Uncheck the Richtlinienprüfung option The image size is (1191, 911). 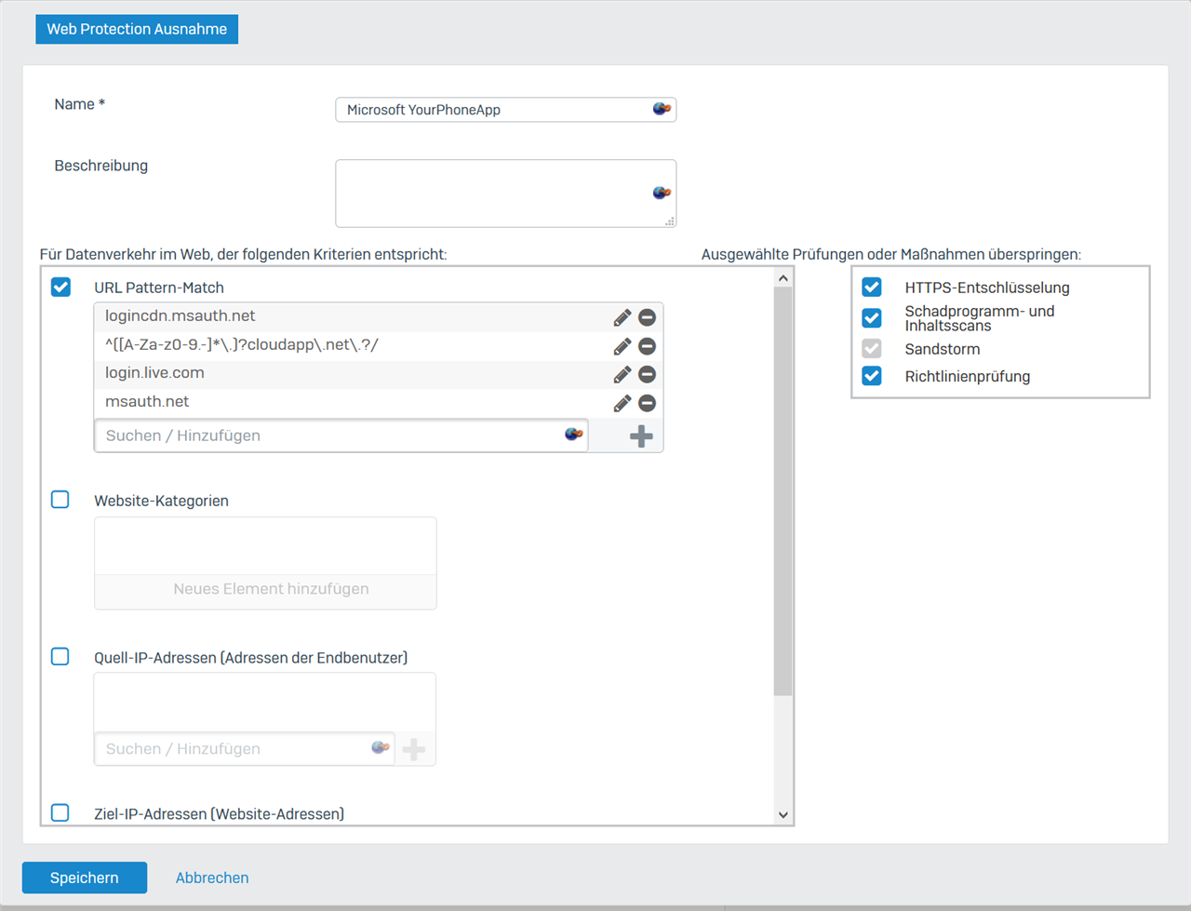pyautogui.click(x=872, y=376)
